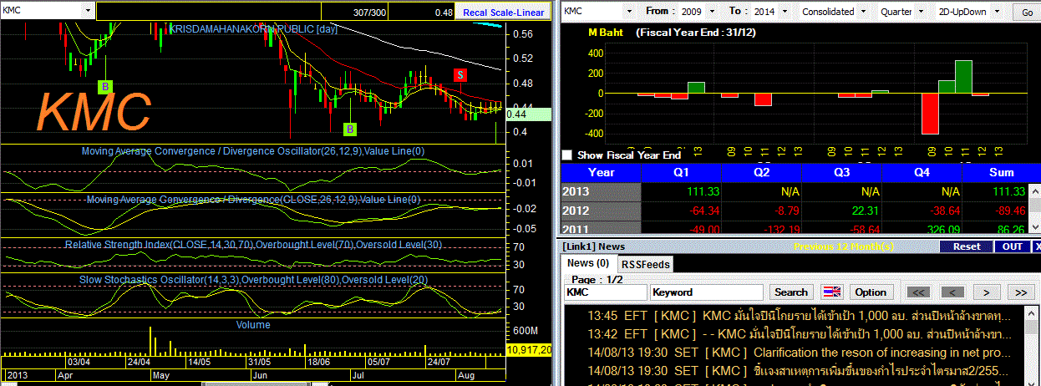The width and height of the screenshot is (1041, 386).
Task: Open the 13:45 EFT KMC news item
Action: pos(799,317)
